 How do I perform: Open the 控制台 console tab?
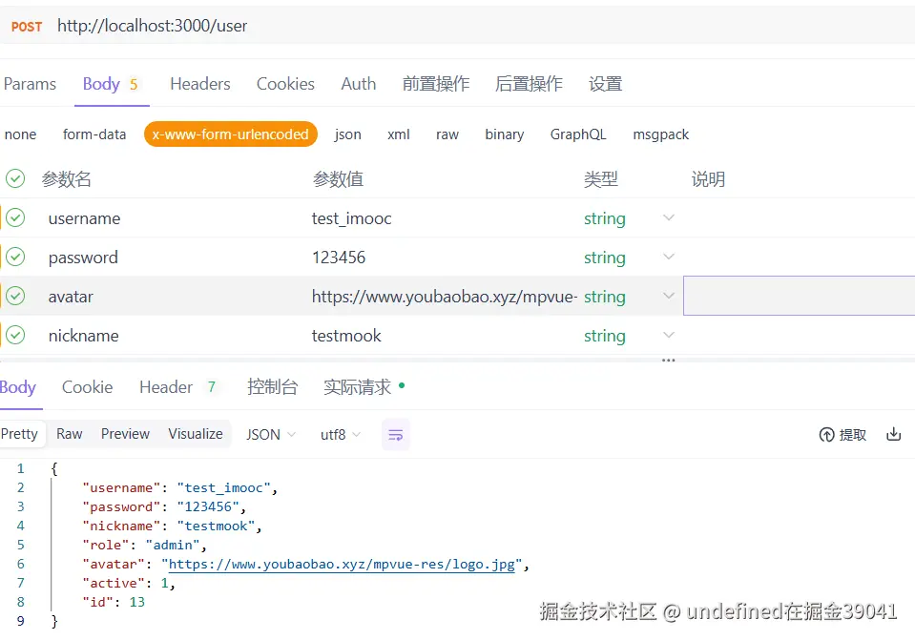[x=273, y=387]
